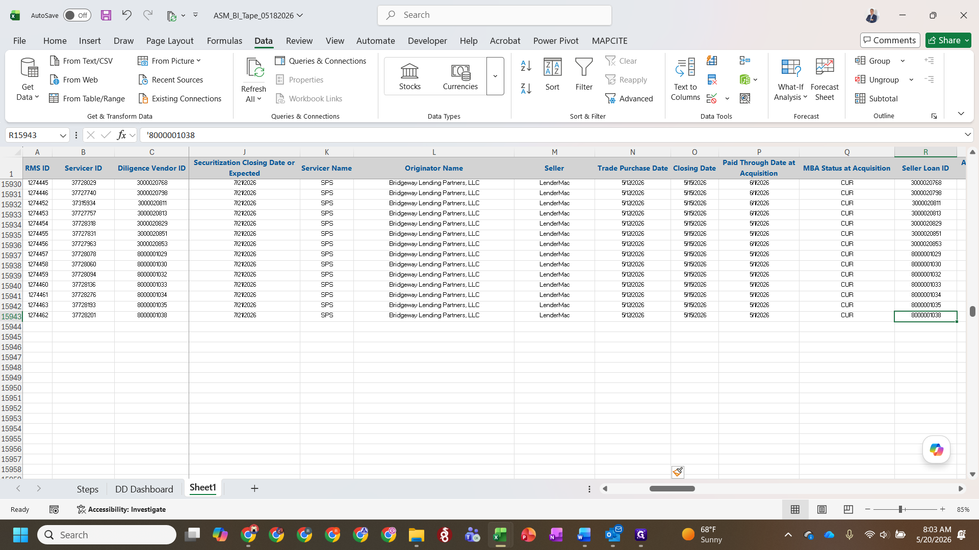Click zoom out minus button

[x=868, y=509]
